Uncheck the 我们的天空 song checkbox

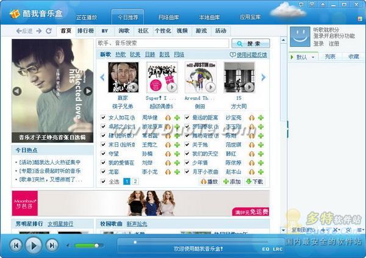(187, 154)
